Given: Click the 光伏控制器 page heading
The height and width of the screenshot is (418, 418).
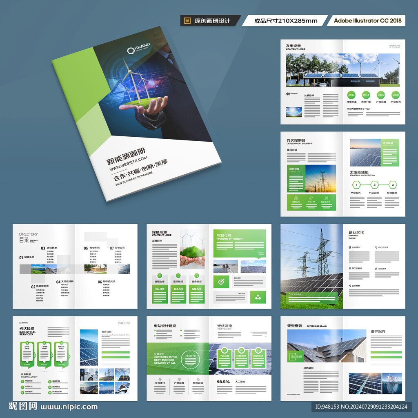Looking at the screenshot, I should point(296,140).
